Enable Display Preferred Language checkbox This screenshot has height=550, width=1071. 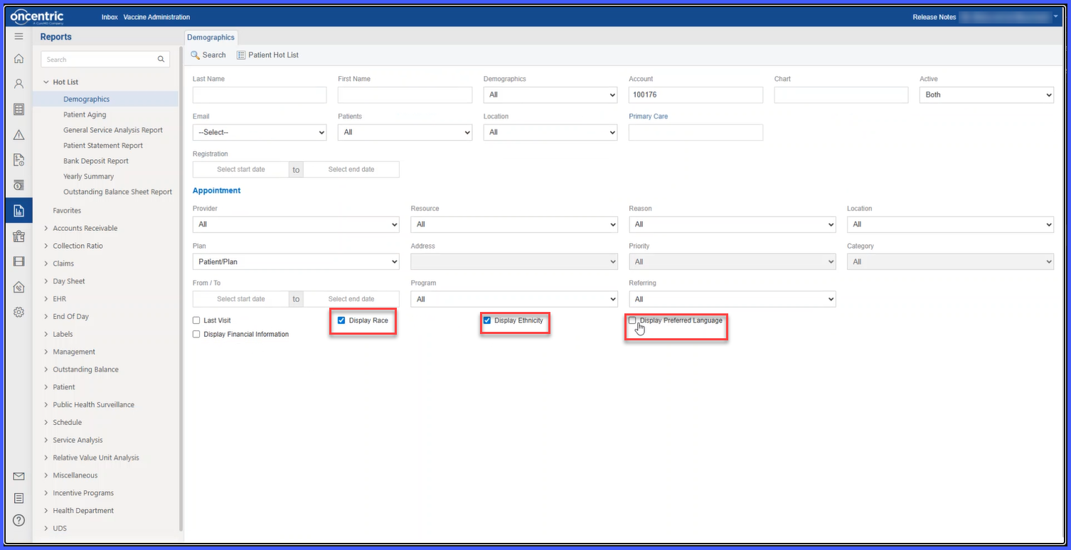pos(632,320)
